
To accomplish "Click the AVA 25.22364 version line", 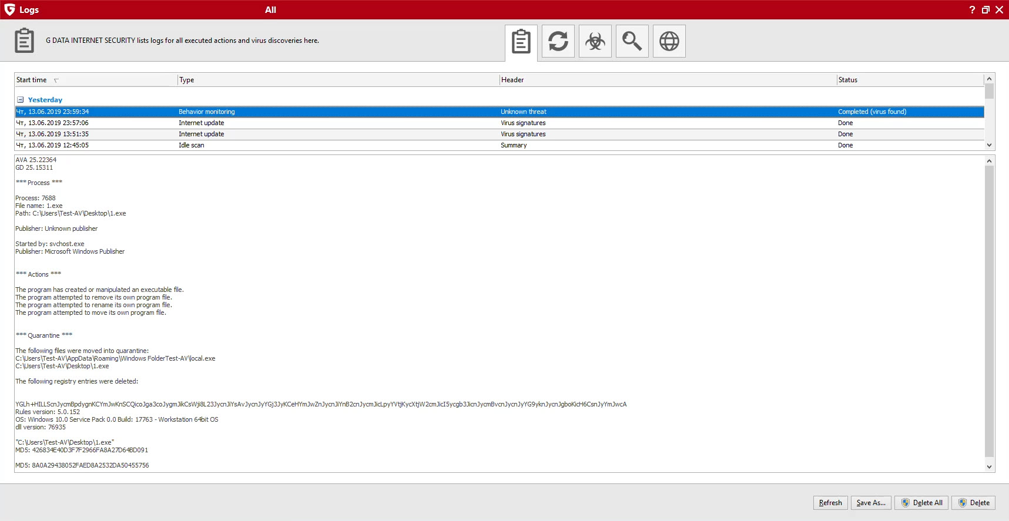I will (36, 160).
